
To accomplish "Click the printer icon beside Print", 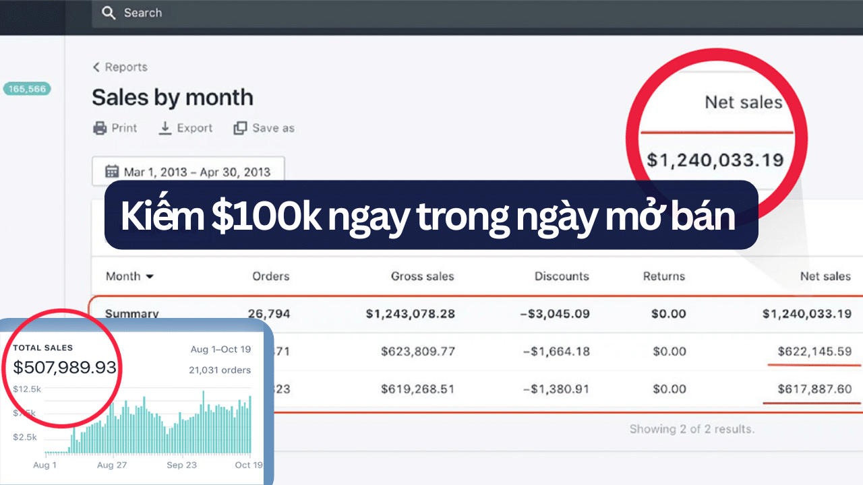I will point(100,128).
